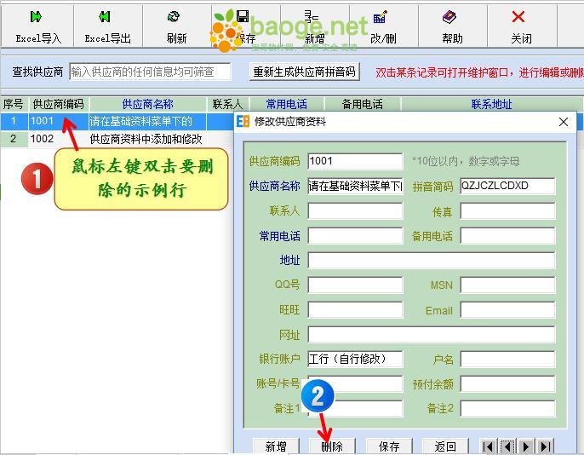Screen dimensions: 584x455
Task: Click the 删除 button in the dialog
Action: click(332, 446)
